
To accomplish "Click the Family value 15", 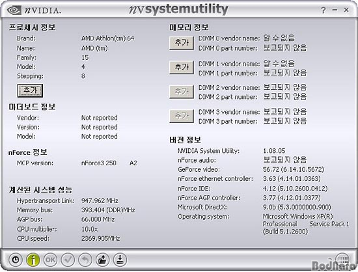I will [85, 57].
